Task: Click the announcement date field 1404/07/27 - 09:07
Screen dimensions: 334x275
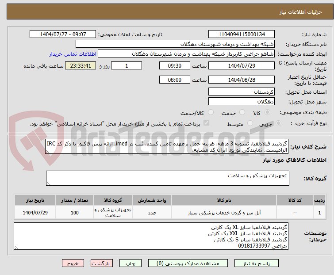Action: (x=63, y=34)
